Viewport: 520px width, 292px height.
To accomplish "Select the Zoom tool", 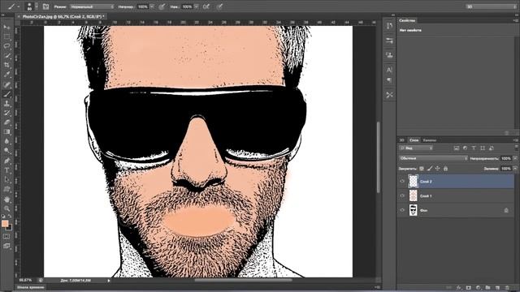I will (x=6, y=208).
